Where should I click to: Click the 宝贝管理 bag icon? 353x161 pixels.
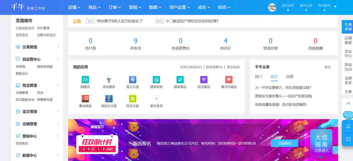coord(18,112)
